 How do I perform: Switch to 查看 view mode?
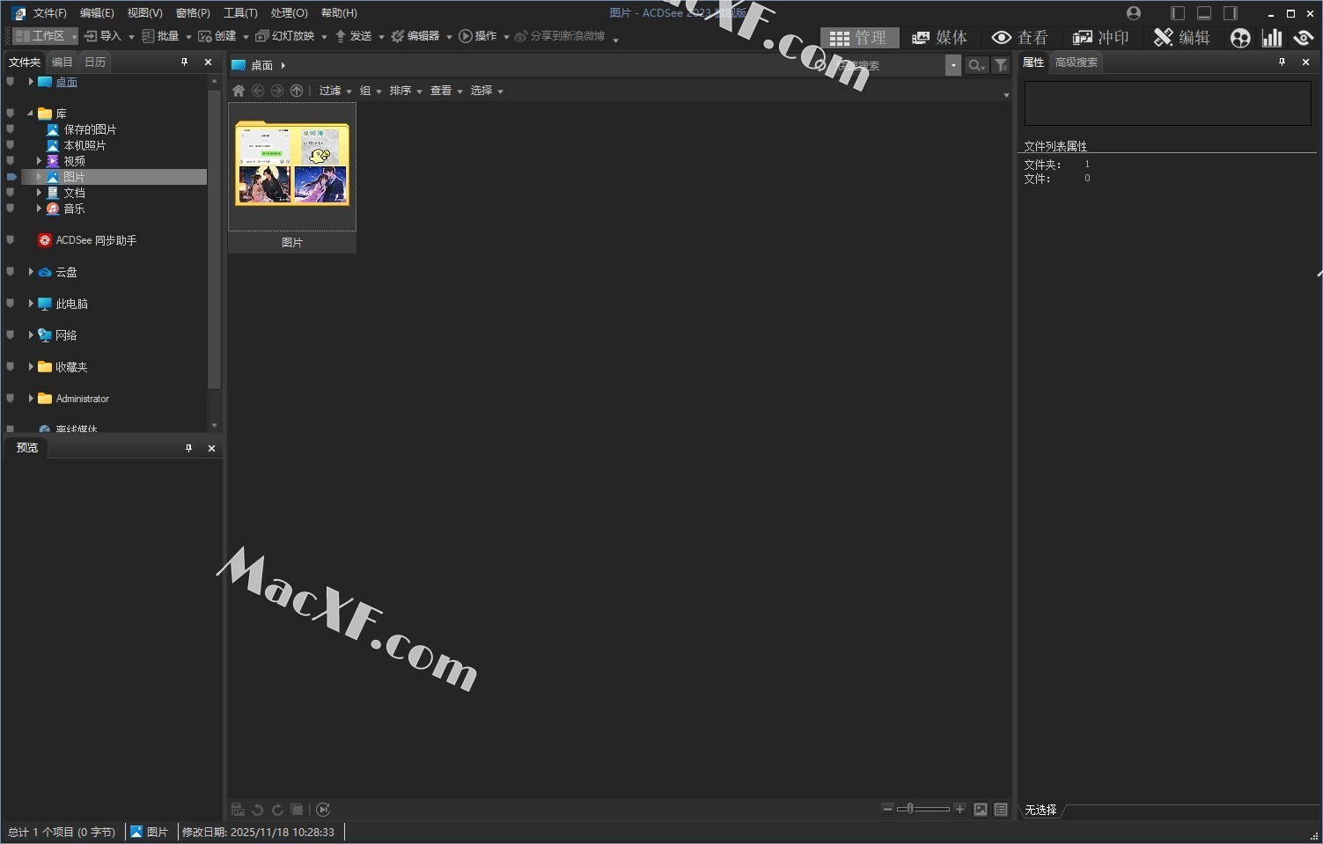[x=1019, y=38]
